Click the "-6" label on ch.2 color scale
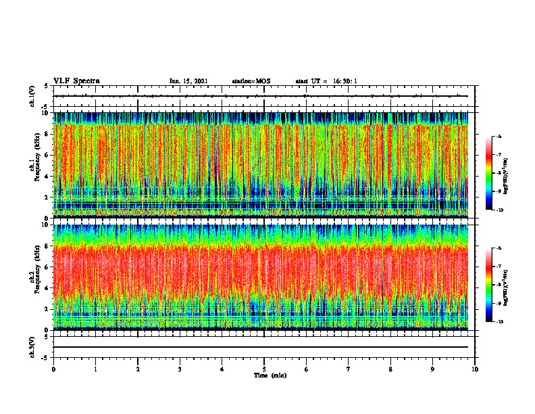This screenshot has height=414, width=535. tap(499, 248)
